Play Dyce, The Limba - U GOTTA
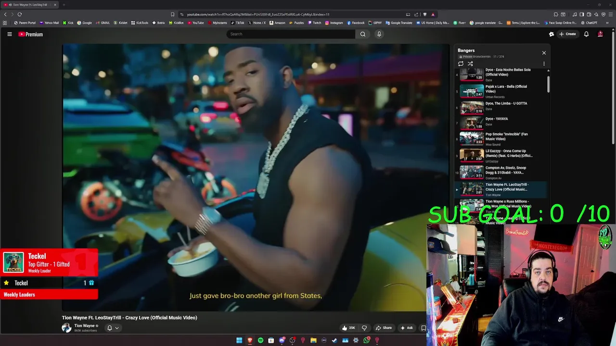 coord(500,107)
